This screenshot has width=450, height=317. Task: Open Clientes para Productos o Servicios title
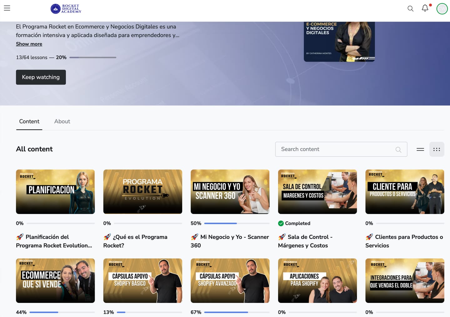[404, 241]
